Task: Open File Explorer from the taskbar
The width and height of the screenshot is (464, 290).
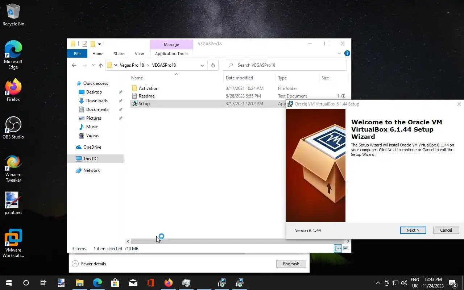Action: pos(79,283)
